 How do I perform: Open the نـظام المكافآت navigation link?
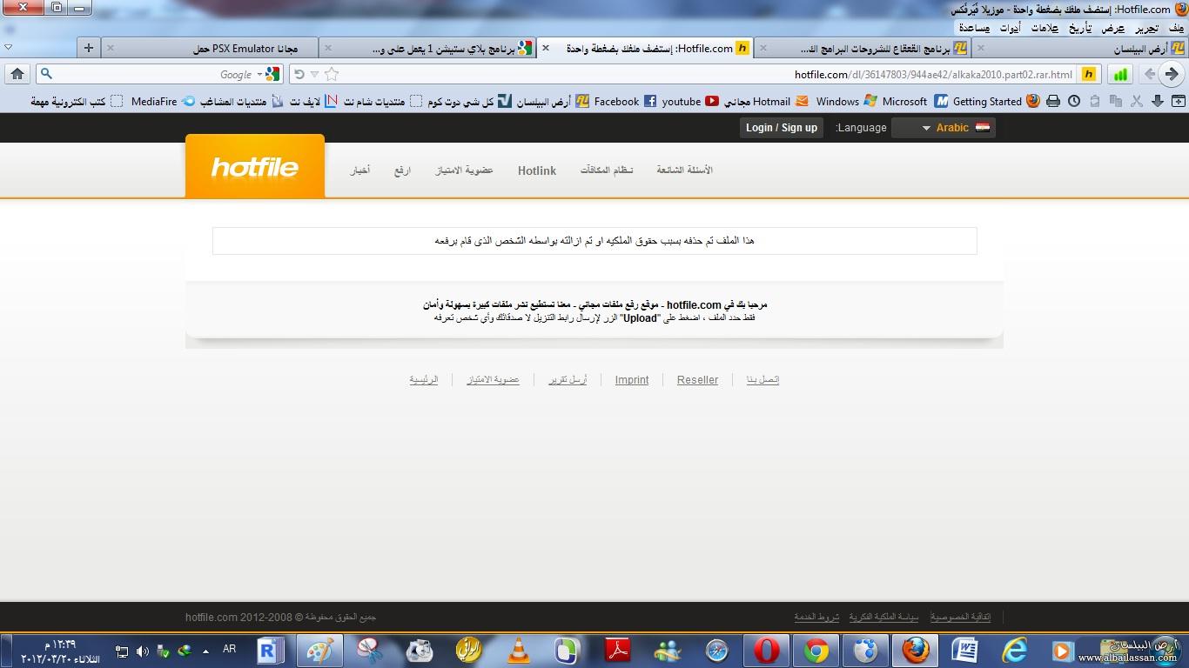(607, 170)
